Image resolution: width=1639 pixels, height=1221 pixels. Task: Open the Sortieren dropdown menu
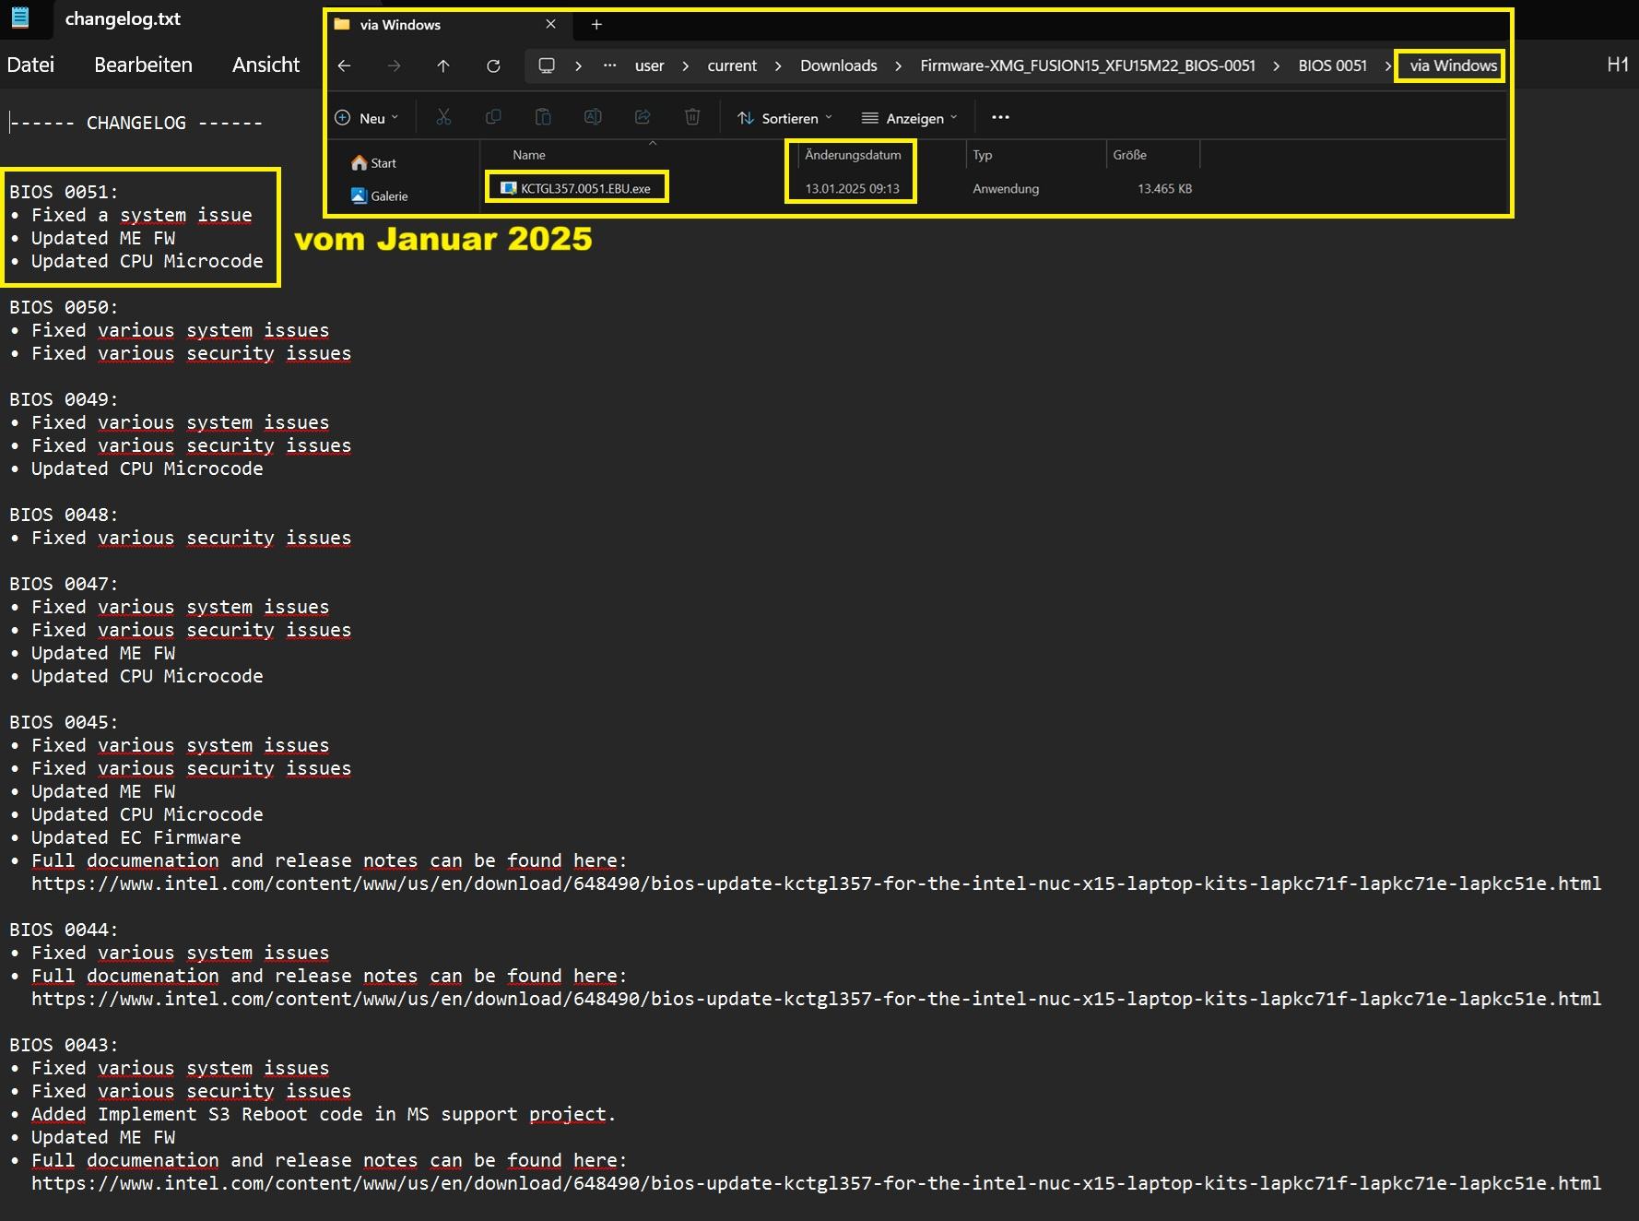click(x=784, y=117)
